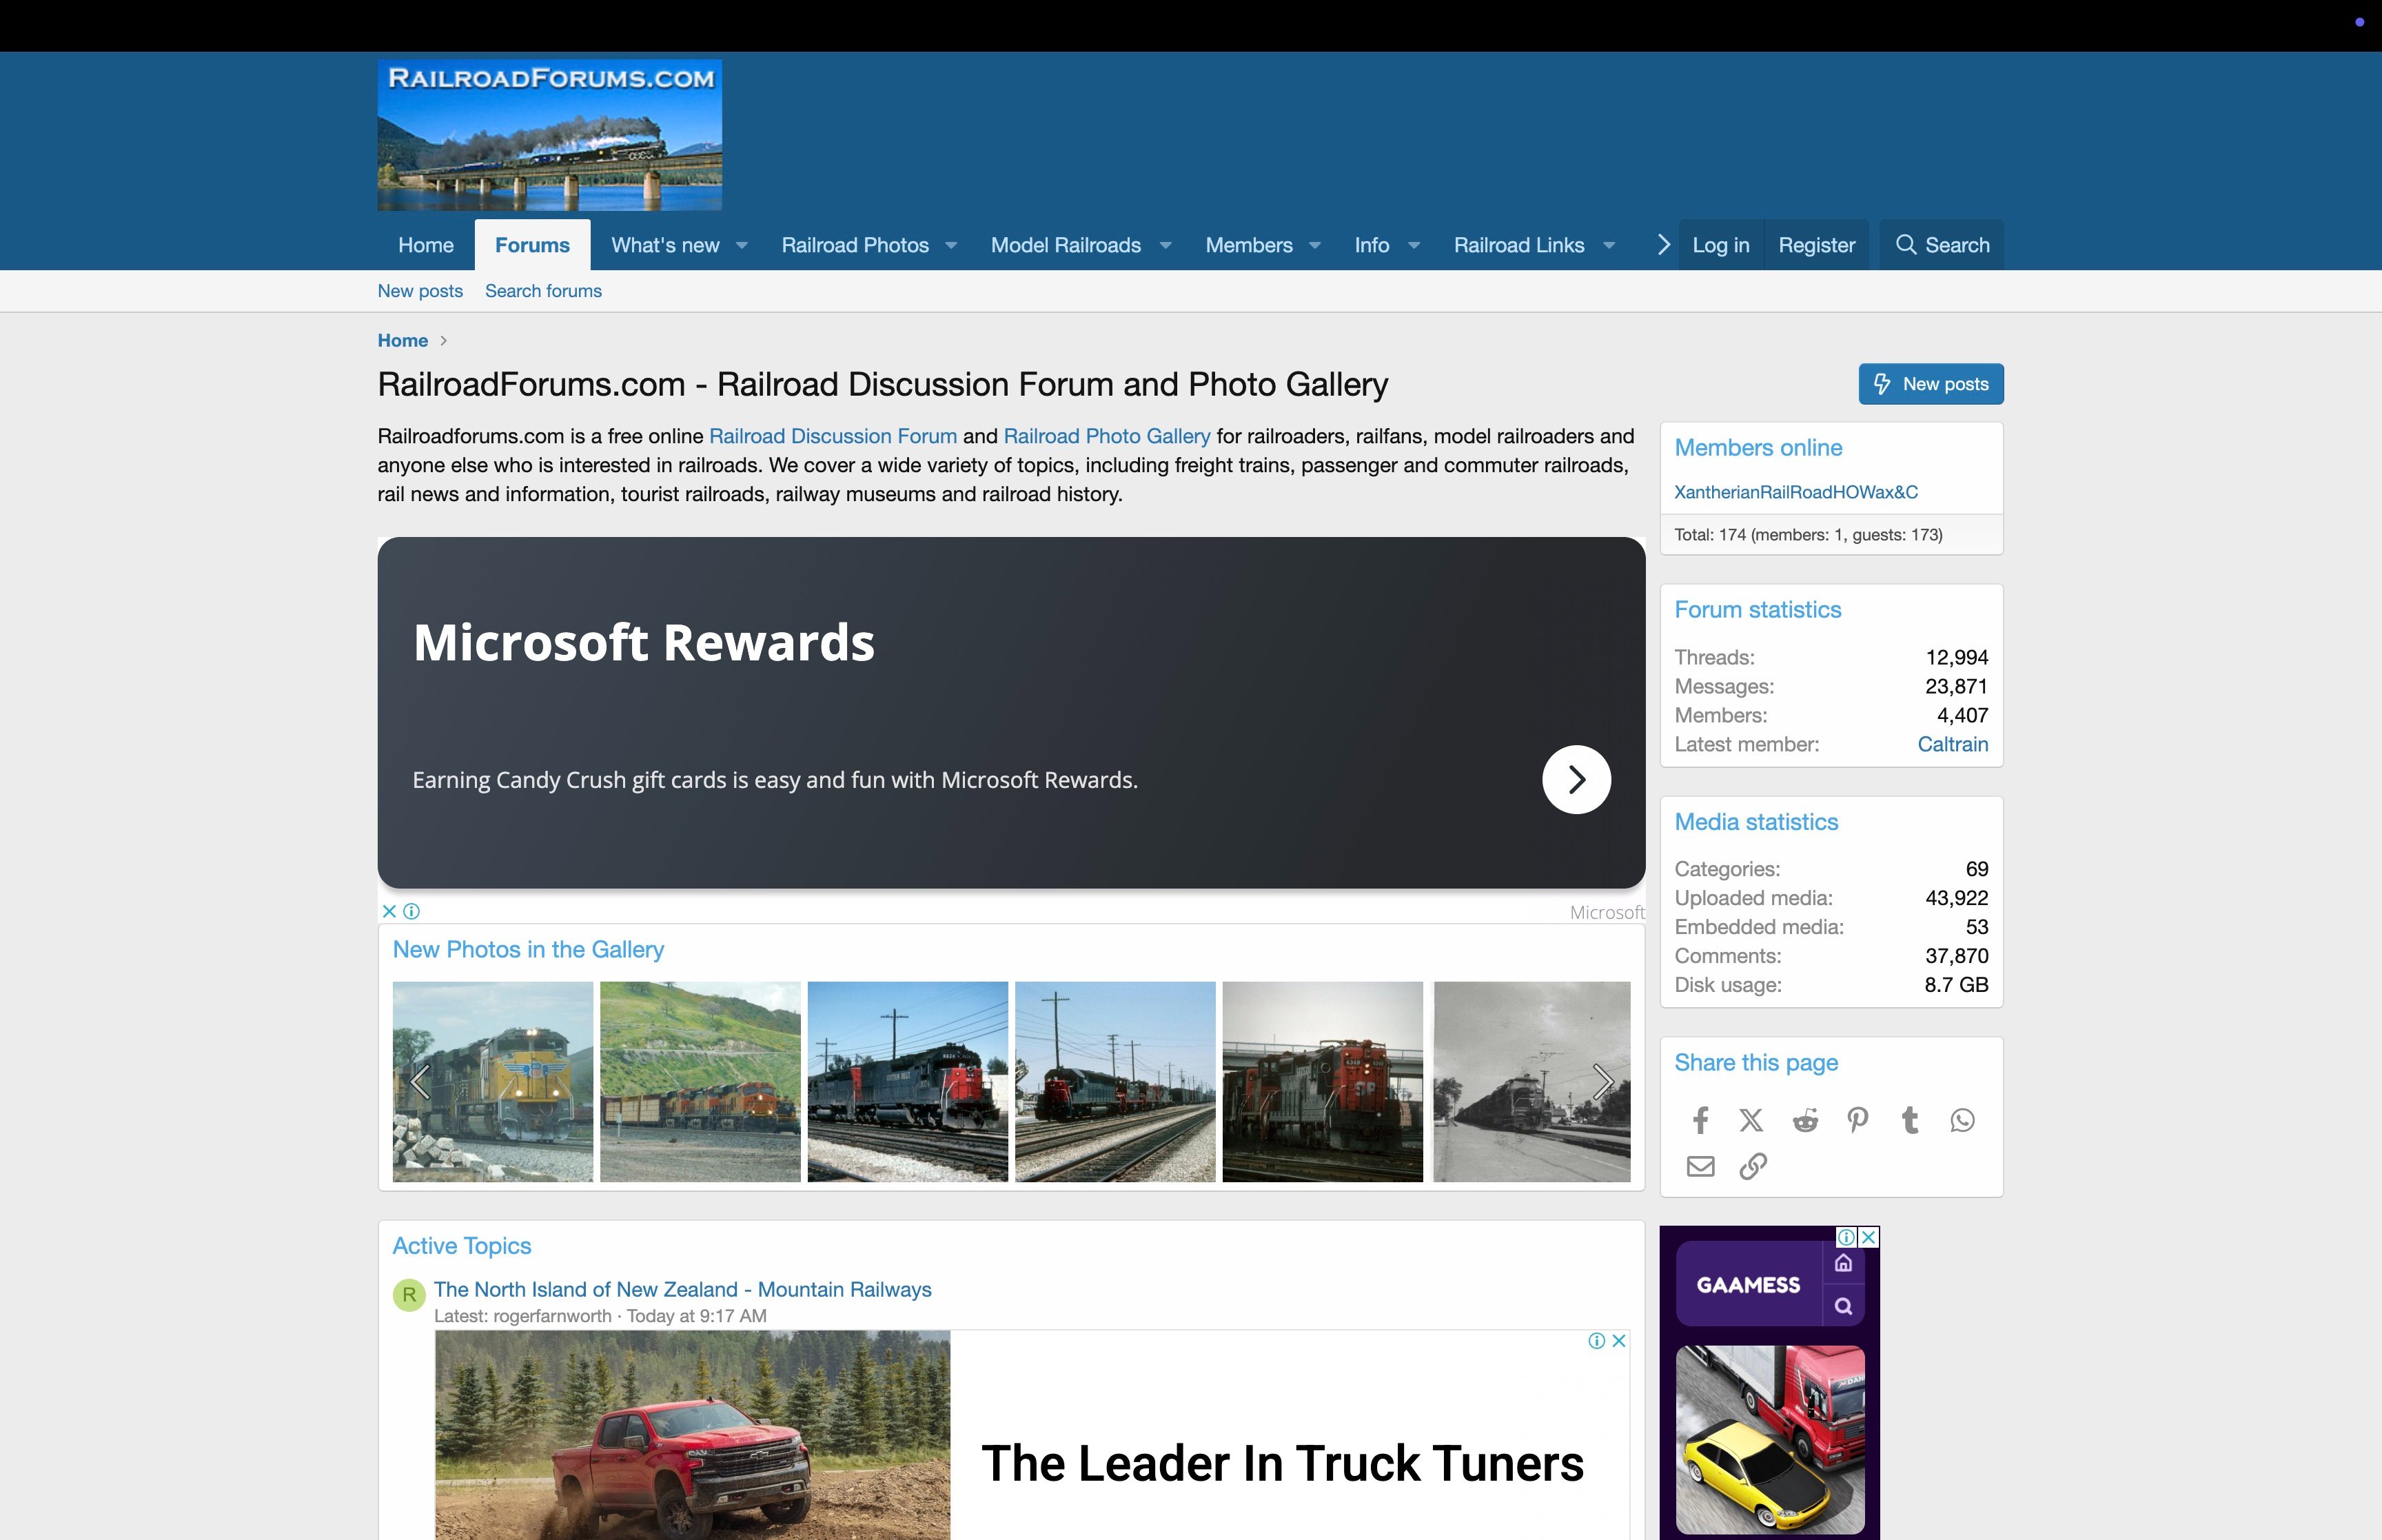Screen dimensions: 2382x1540
Task: Open member XantherianRailRoadHOWax&C profile
Action: click(1796, 492)
